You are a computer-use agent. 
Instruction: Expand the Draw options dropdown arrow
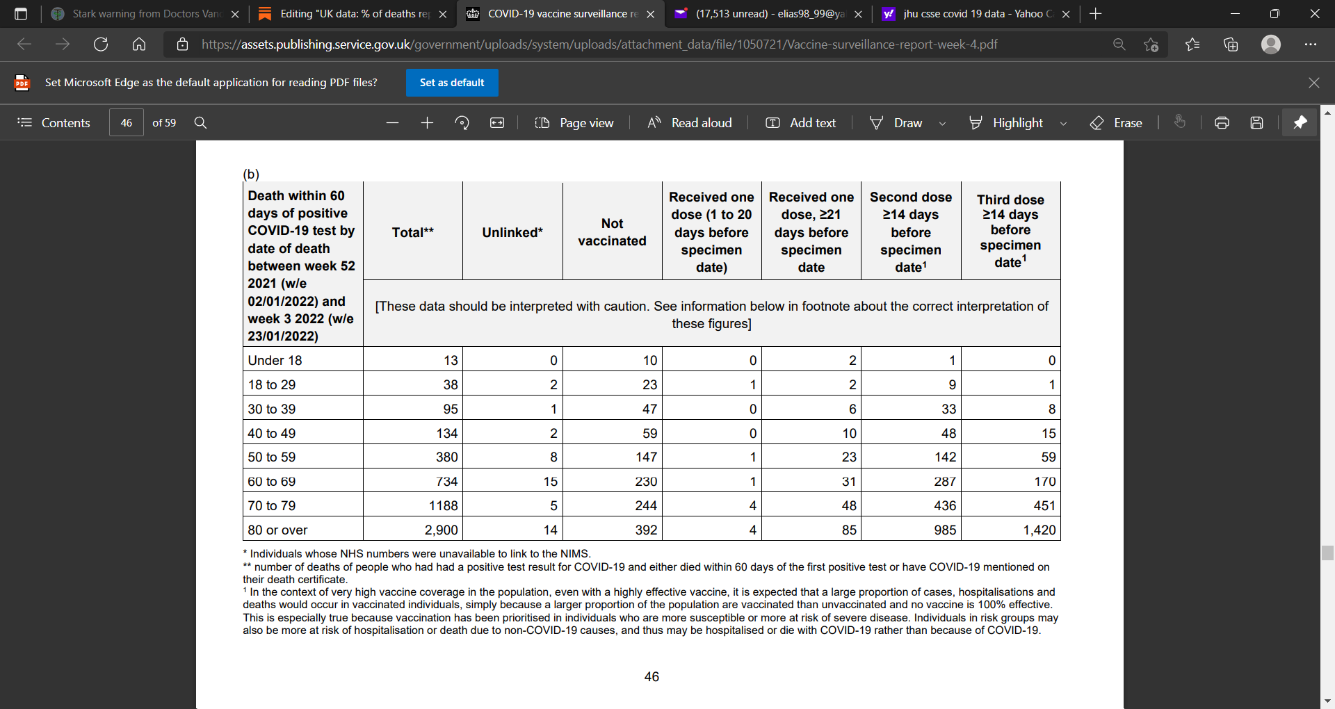[942, 124]
